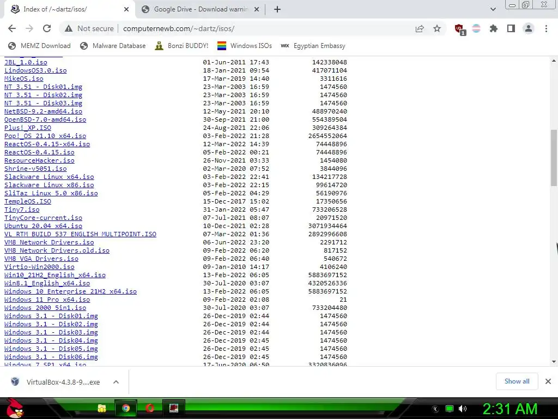
Task: Open the LindowsOS3.0.iso link
Action: click(x=35, y=70)
